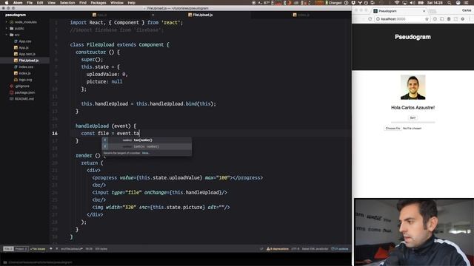Click the localhost address bar
474x266 pixels.
tap(402, 19)
